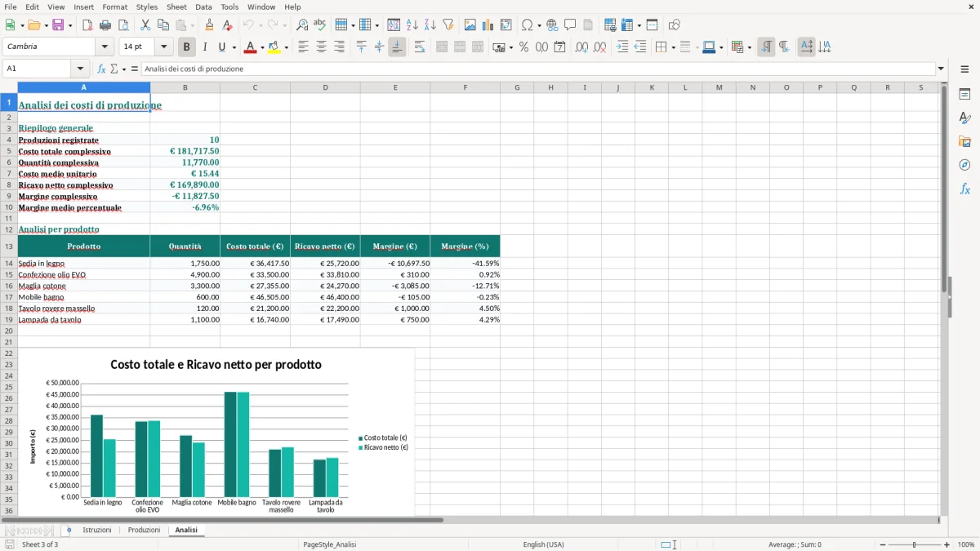Click the English (USA) language in status bar

coord(543,544)
